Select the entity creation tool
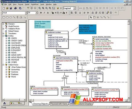Screen dimensions: 132x109 (x=94, y=17)
